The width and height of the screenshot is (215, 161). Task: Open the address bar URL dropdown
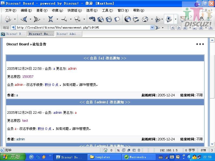(x=152, y=28)
